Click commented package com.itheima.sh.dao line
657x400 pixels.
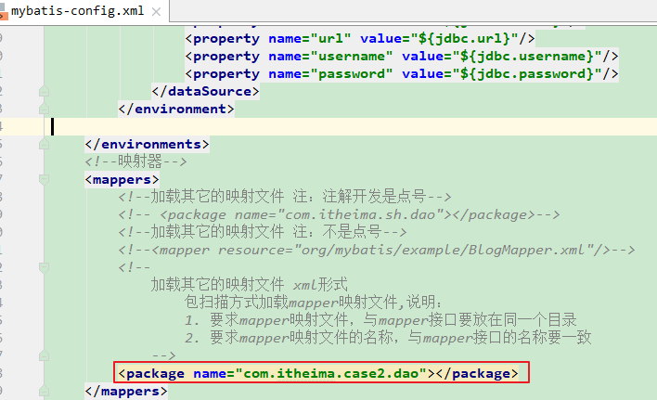(x=339, y=215)
